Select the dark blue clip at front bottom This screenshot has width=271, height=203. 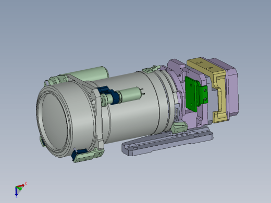point(79,154)
